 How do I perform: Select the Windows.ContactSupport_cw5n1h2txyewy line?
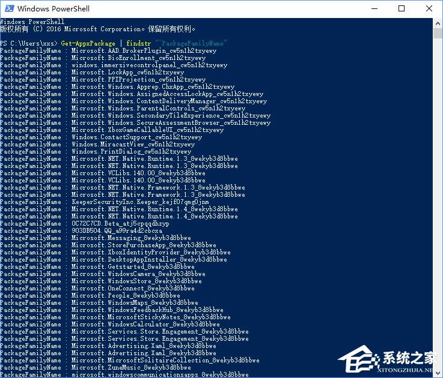(x=101, y=137)
